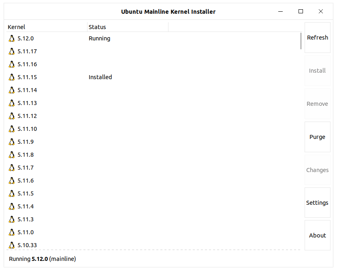This screenshot has width=337, height=271.
Task: Select kernel version 5.11.16 text
Action: [x=27, y=64]
